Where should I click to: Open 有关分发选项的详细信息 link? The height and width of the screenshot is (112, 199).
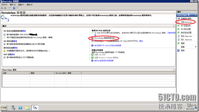pyautogui.click(x=104, y=61)
